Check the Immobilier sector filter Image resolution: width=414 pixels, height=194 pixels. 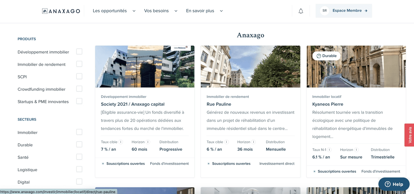coord(79,132)
